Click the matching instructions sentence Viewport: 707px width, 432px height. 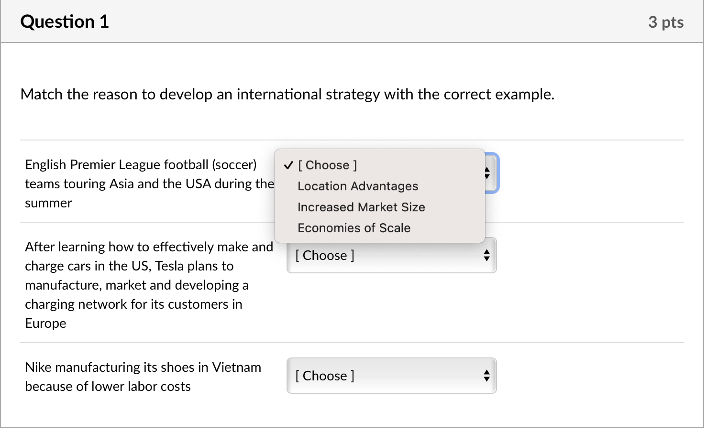click(x=287, y=94)
